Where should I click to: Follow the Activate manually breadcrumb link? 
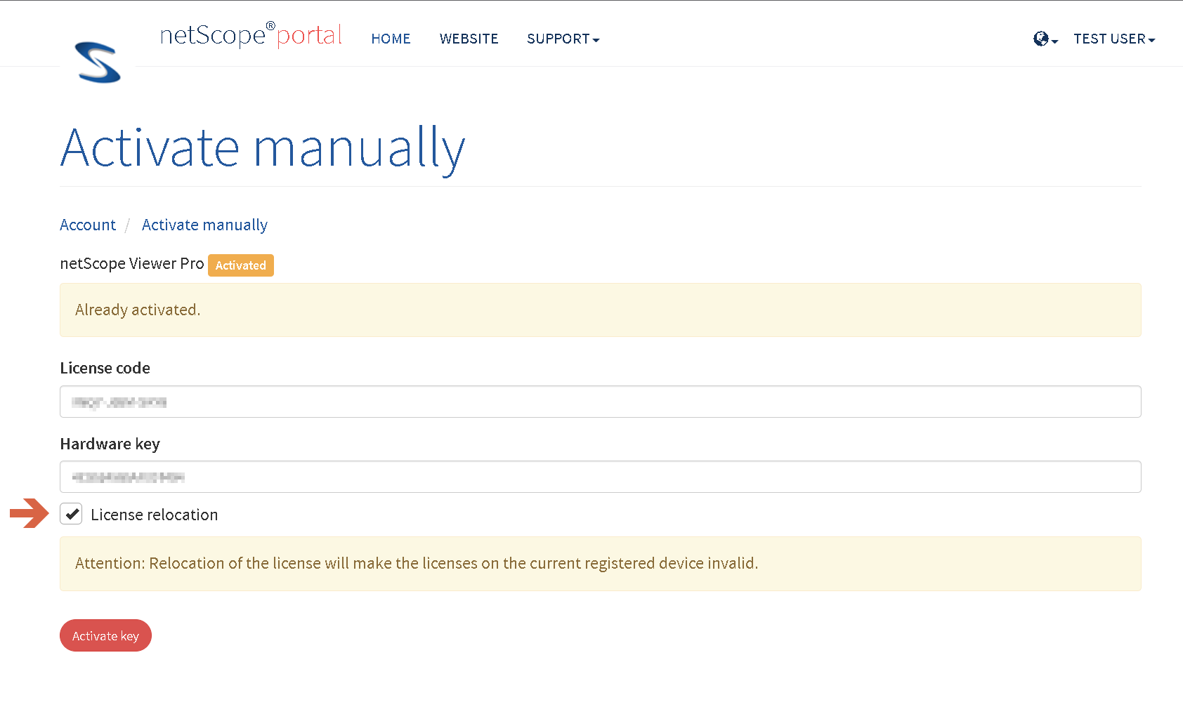tap(204, 225)
